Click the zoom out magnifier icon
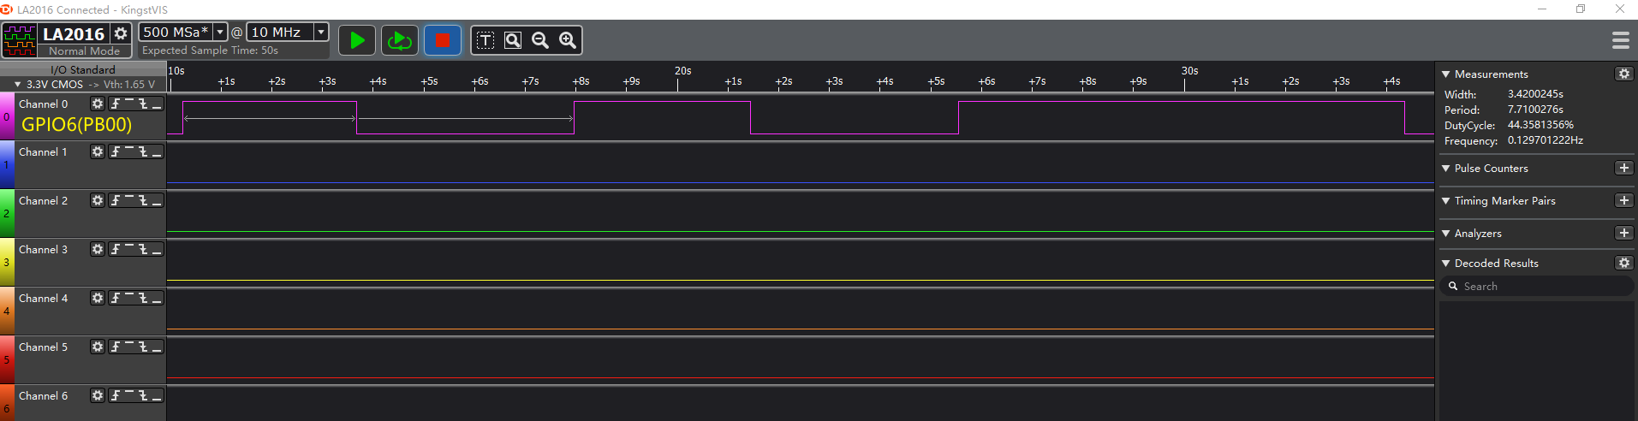Image resolution: width=1638 pixels, height=421 pixels. [540, 40]
